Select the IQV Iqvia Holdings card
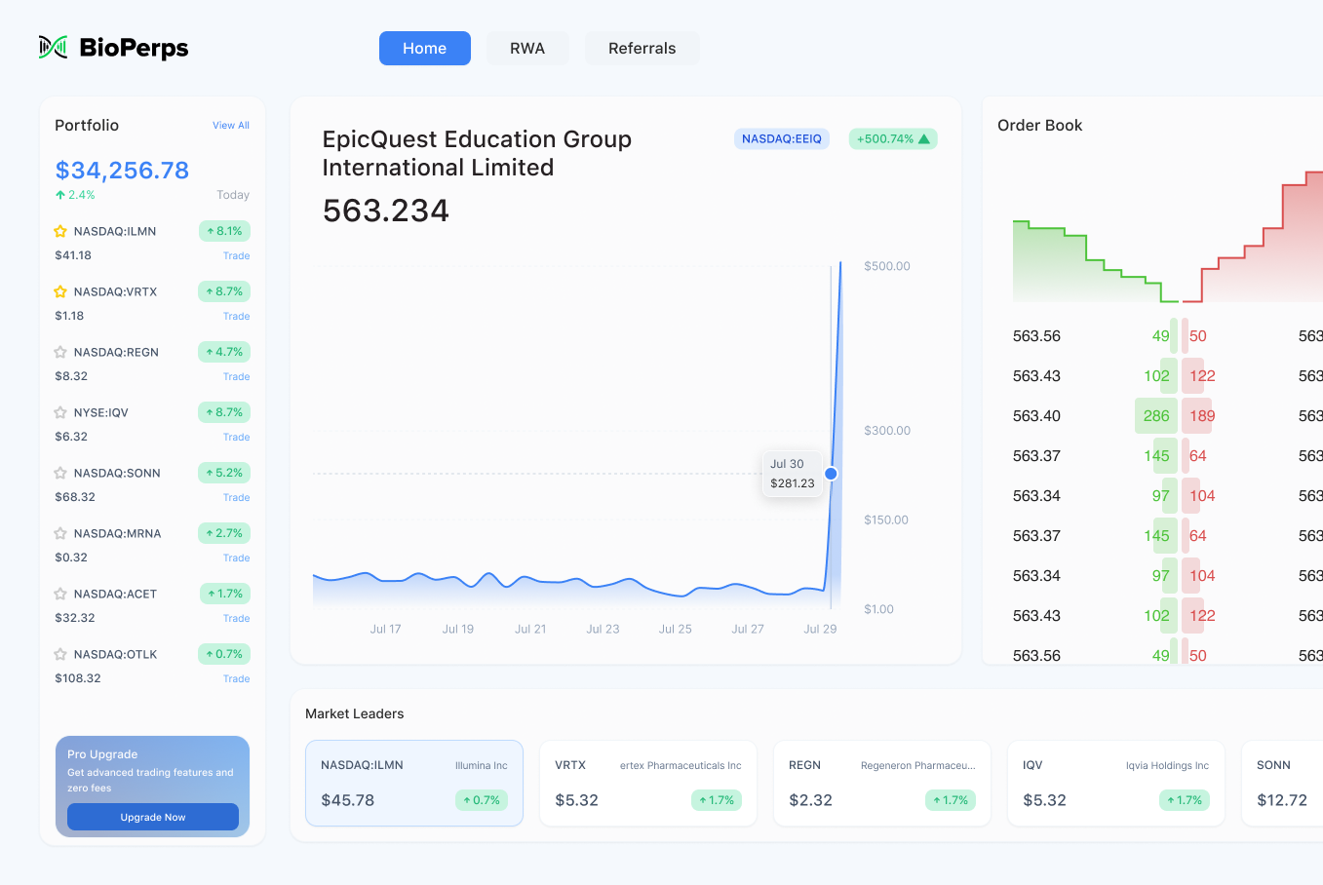The height and width of the screenshot is (885, 1323). tap(1116, 783)
